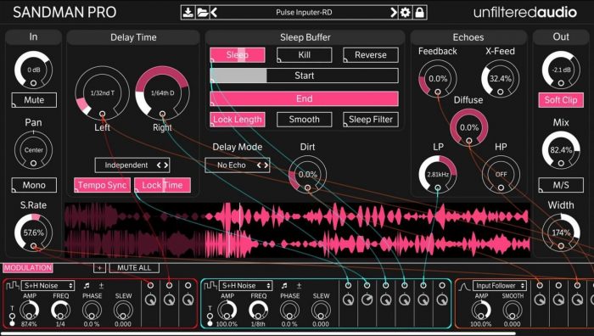Click right arrow of No Echo selector
594x336 pixels.
[x=266, y=165]
